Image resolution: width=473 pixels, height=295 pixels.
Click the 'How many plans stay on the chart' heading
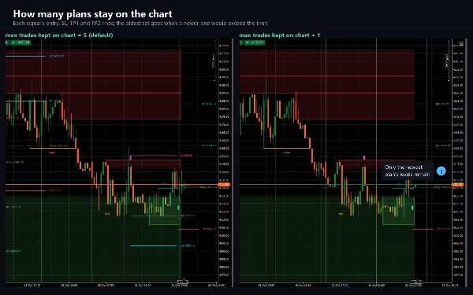coord(92,14)
